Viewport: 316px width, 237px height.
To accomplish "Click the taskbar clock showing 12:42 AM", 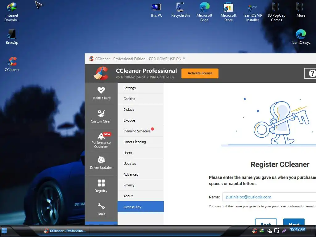I will 297,229.
